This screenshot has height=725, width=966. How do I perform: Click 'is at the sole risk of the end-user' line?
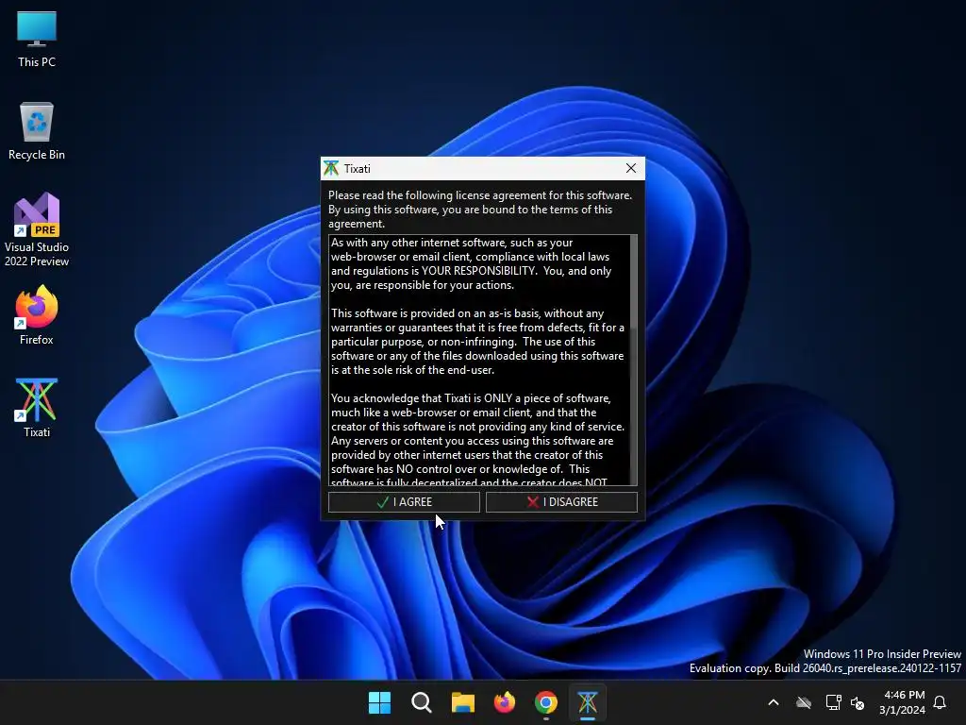412,370
